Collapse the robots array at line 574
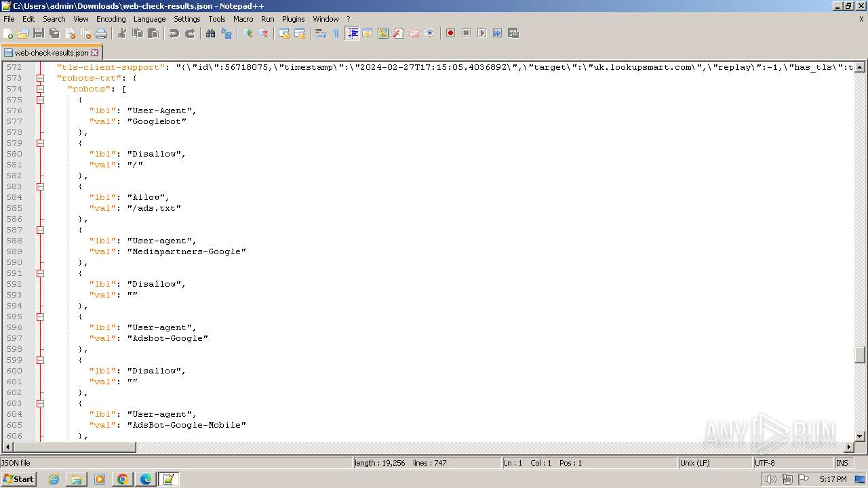 (x=41, y=89)
